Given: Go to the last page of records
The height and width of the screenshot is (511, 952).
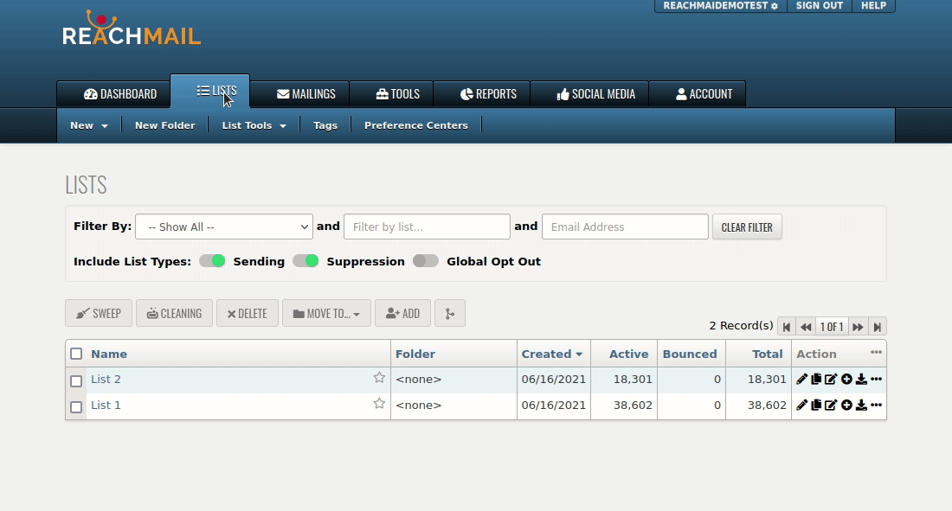Looking at the screenshot, I should 878,327.
